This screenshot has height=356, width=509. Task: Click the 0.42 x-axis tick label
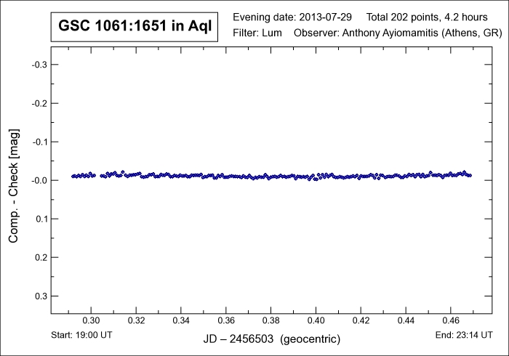pyautogui.click(x=361, y=320)
